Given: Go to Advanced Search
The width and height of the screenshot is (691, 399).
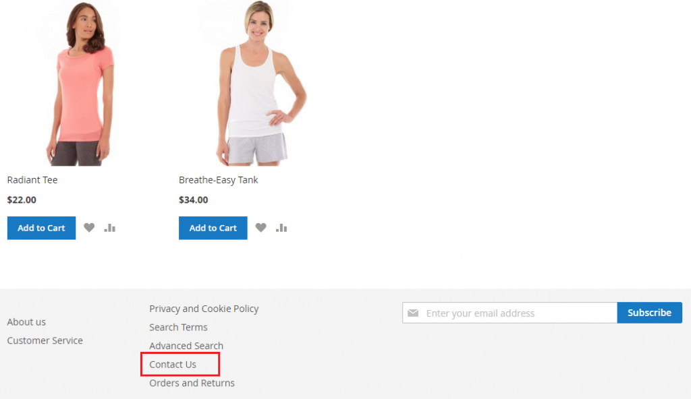Looking at the screenshot, I should (186, 346).
